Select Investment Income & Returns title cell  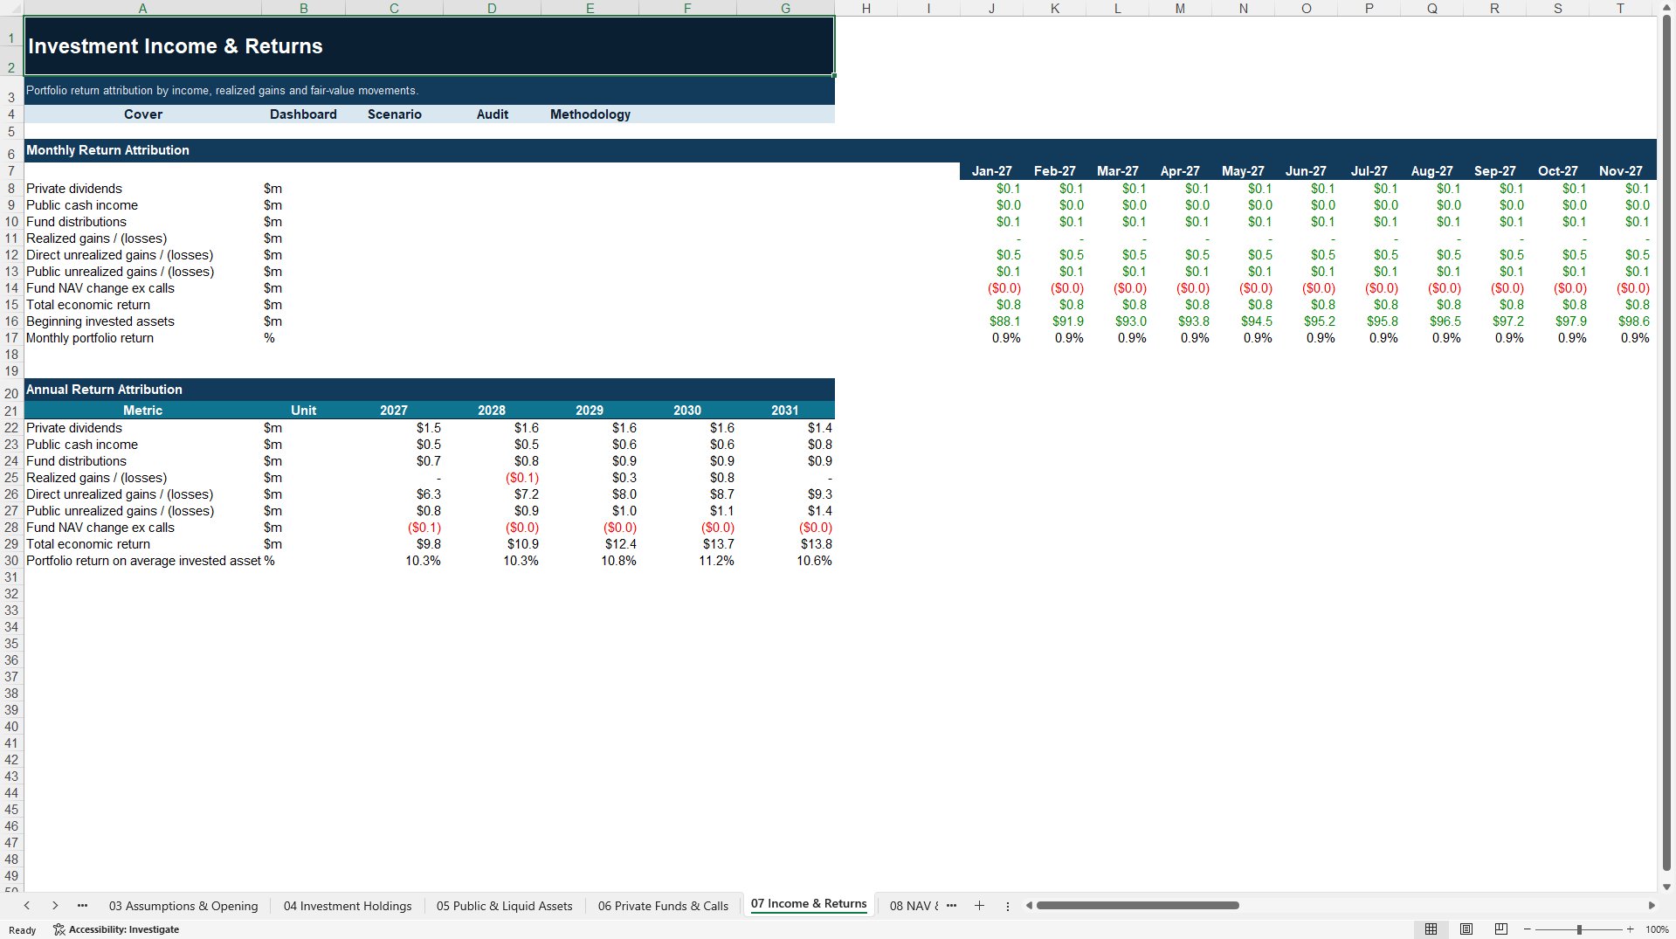pos(429,46)
